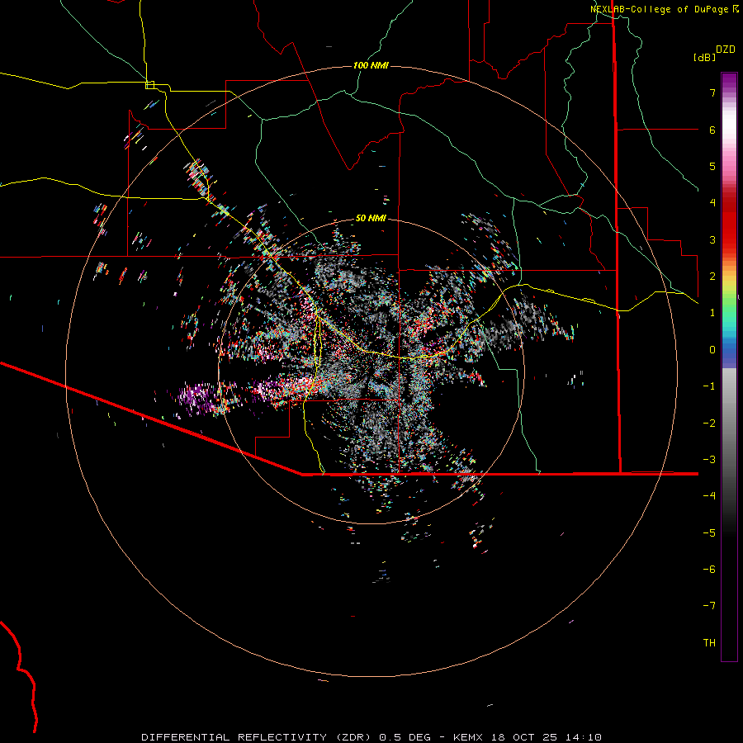743x743 pixels.
Task: Click the 4 value on color scale
Action: [x=712, y=203]
